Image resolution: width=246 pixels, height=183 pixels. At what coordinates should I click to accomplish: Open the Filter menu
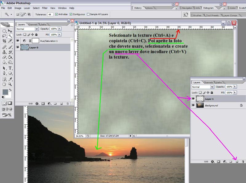[x=45, y=8]
